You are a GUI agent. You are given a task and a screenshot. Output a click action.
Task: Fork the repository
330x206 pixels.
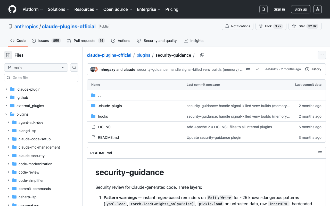click(x=271, y=26)
